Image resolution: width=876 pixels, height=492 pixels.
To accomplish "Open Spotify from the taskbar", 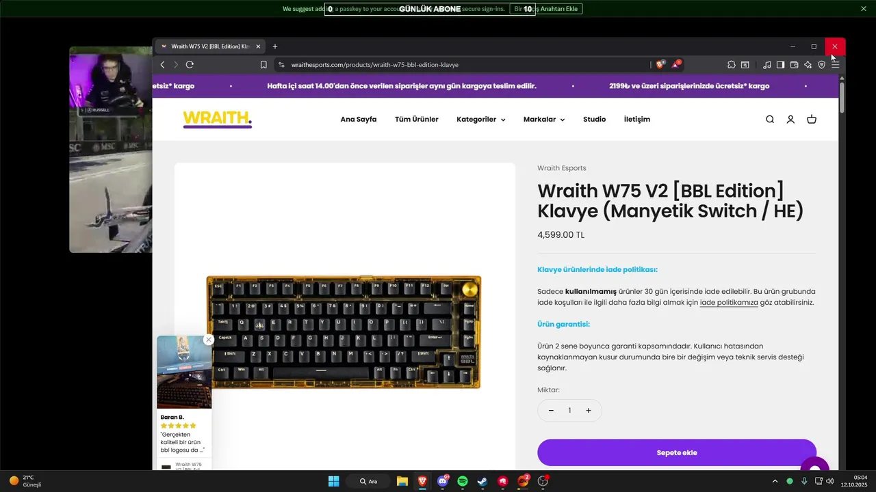I will pyautogui.click(x=463, y=481).
